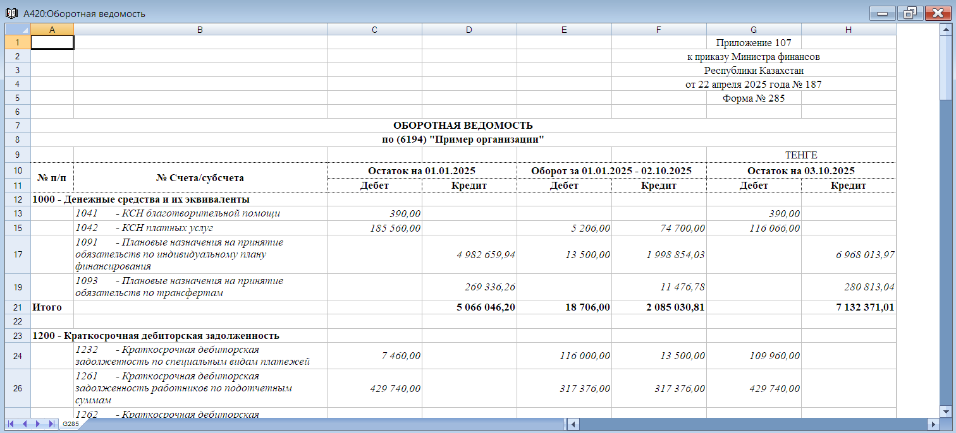
Task: Click cell A1 in the spreadsheet
Action: [x=52, y=42]
